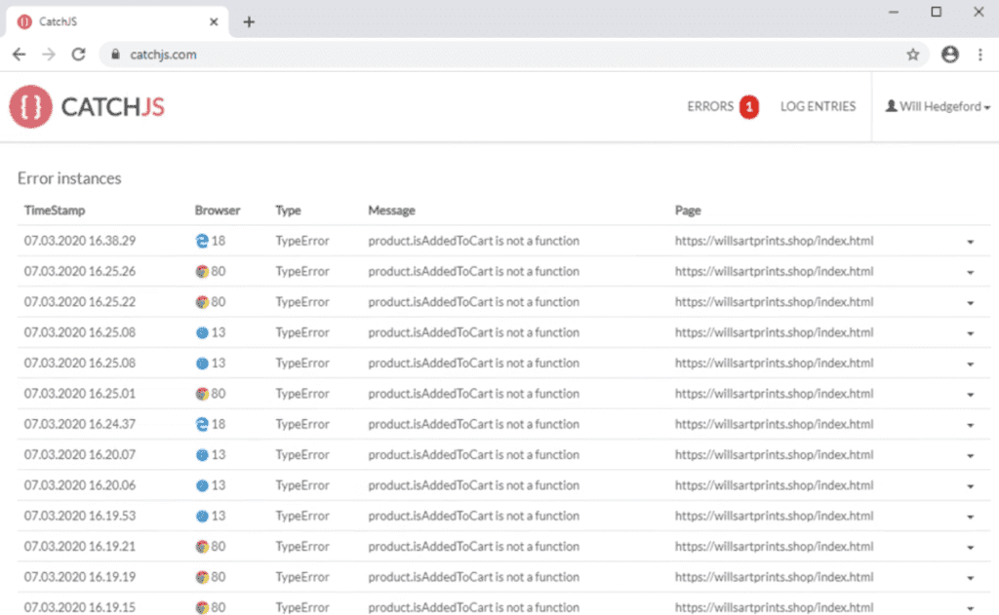Click Chrome icon in the 16.19.21 row

point(202,546)
